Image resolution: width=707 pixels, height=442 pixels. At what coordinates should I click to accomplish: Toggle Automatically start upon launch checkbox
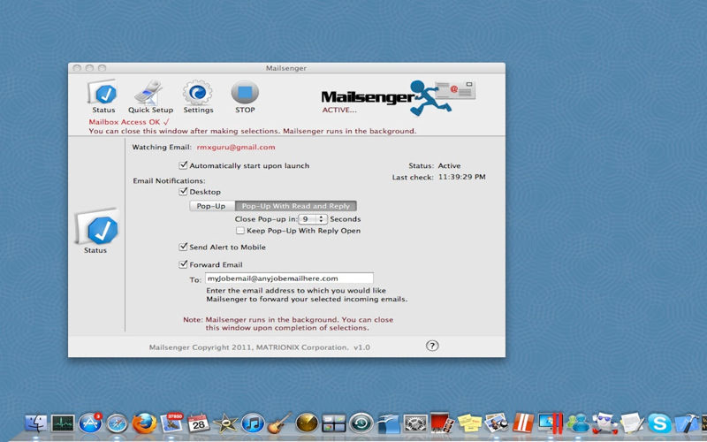coord(184,165)
